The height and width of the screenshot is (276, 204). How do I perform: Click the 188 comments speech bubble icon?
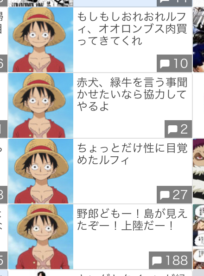pyautogui.click(x=157, y=261)
